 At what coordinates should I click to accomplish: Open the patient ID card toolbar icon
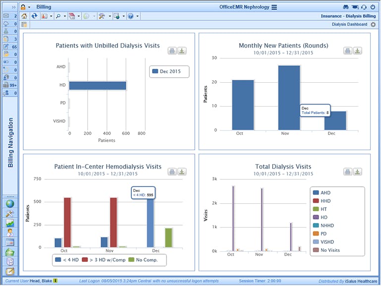coord(44,16)
